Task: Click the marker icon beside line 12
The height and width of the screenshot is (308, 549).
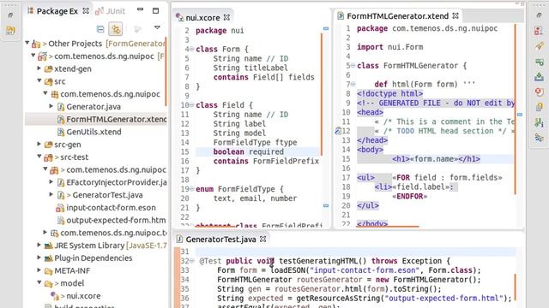Action: click(337, 131)
